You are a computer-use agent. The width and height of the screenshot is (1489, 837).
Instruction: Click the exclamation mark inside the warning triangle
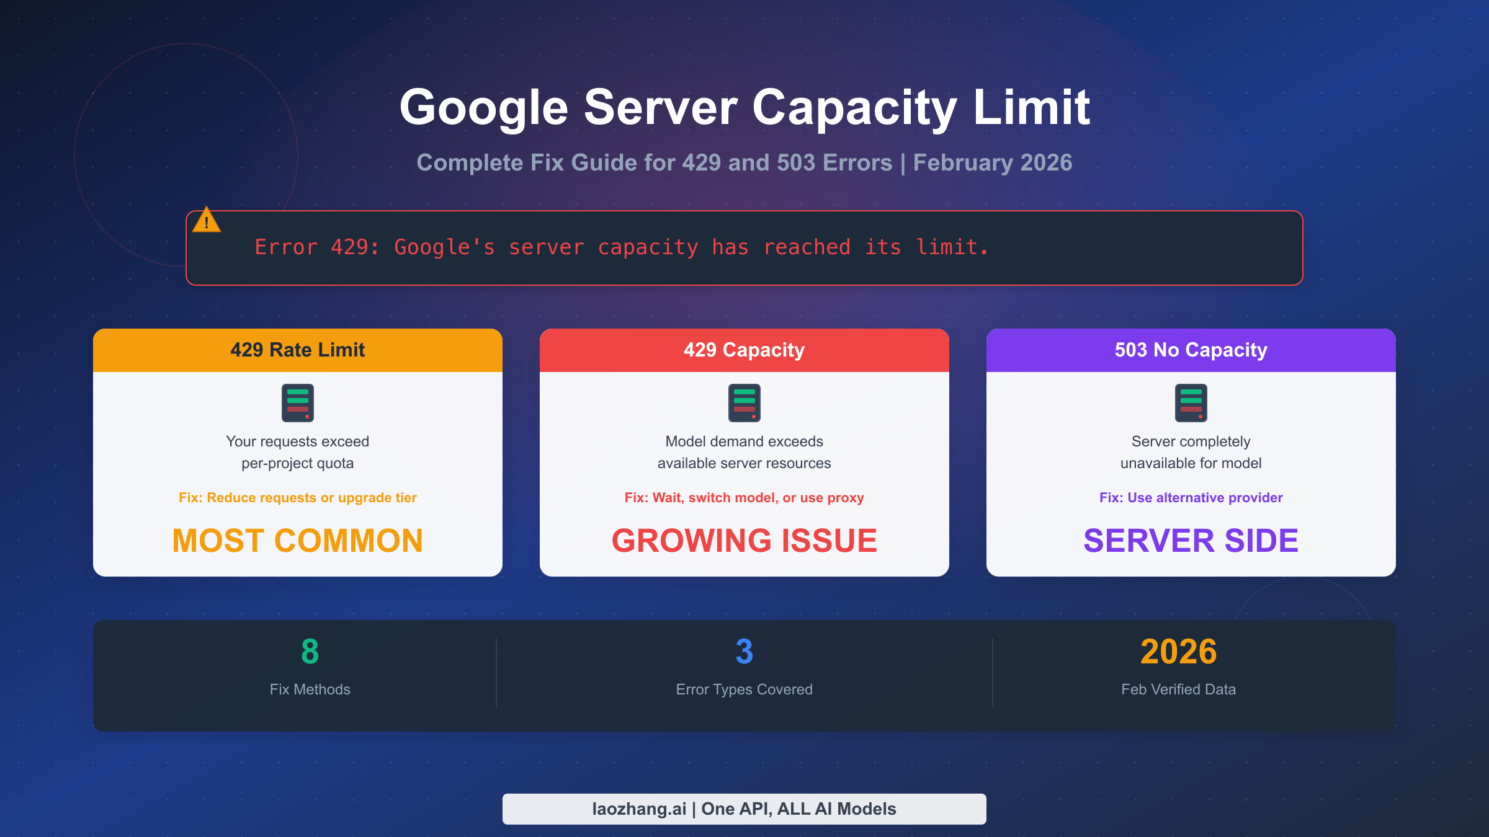[x=208, y=223]
